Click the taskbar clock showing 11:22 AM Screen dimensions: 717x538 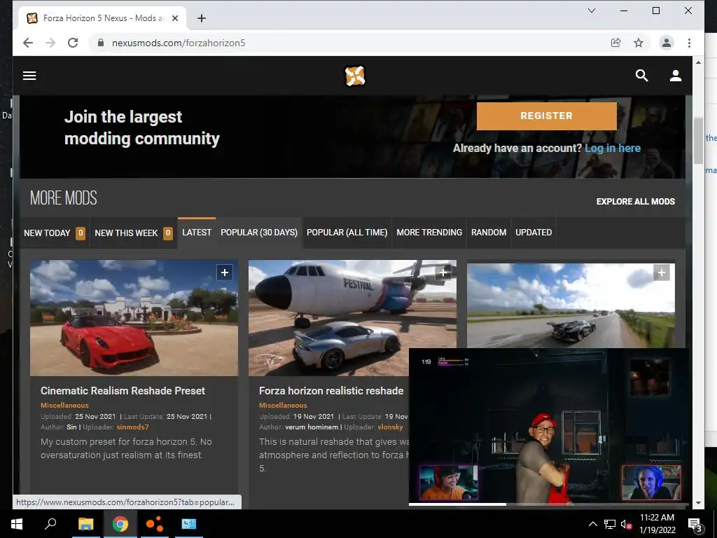point(657,524)
